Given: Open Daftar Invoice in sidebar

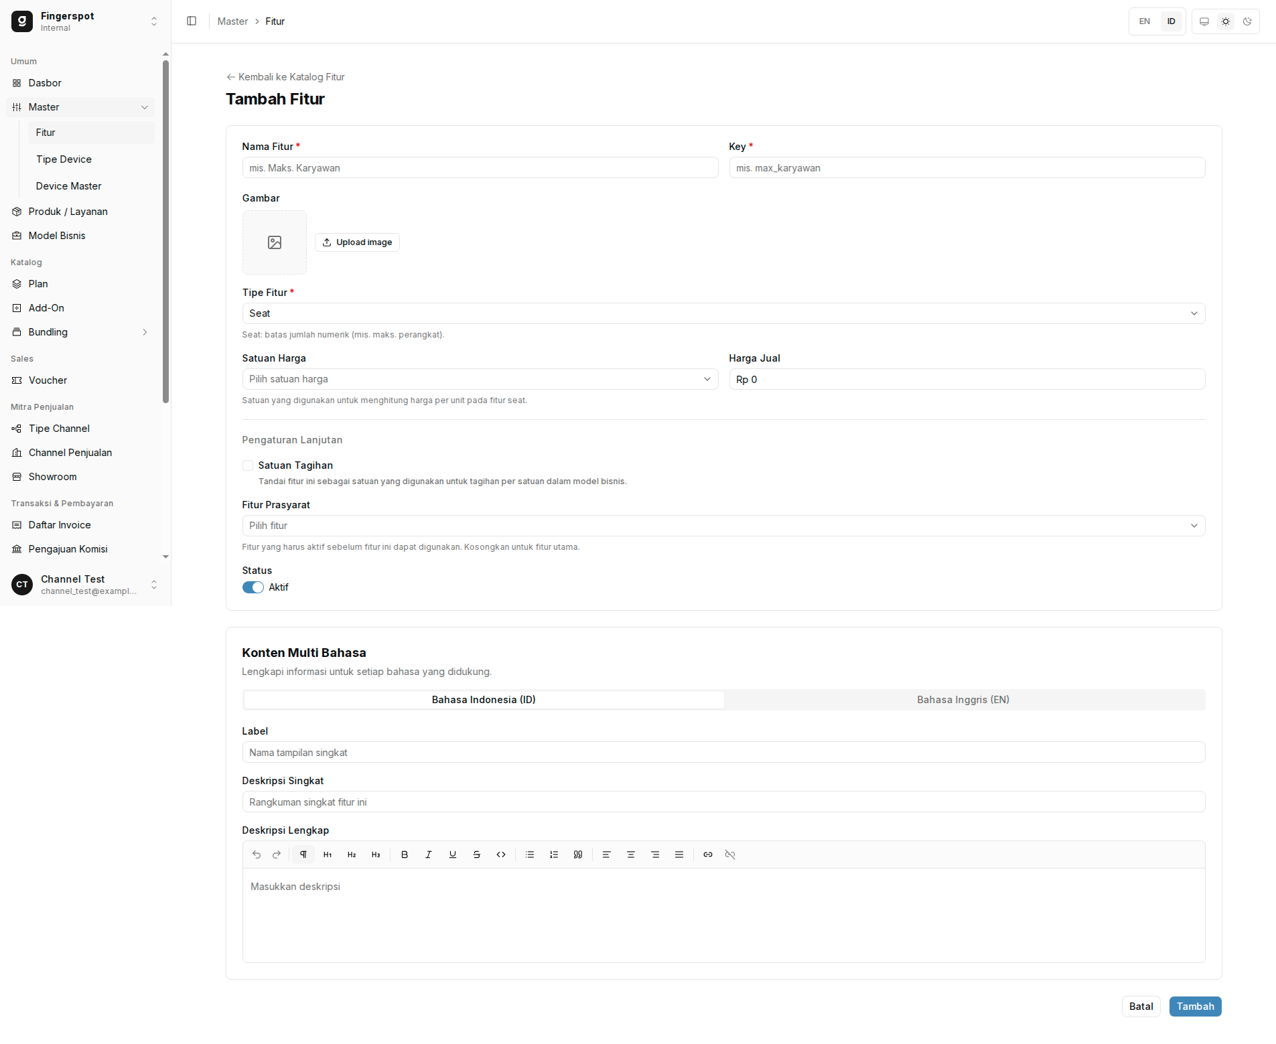Looking at the screenshot, I should point(80,525).
